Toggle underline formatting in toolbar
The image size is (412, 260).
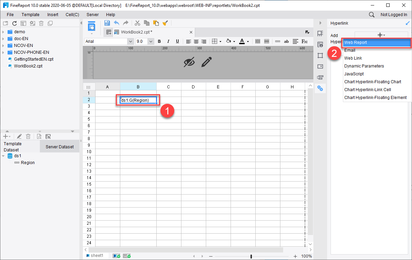pyautogui.click(x=177, y=41)
